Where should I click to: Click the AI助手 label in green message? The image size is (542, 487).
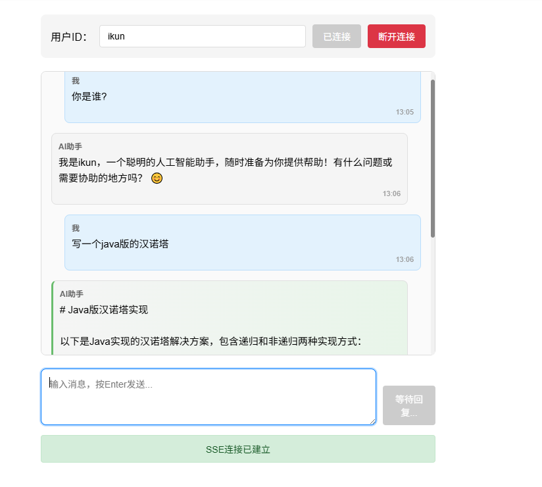click(x=72, y=294)
